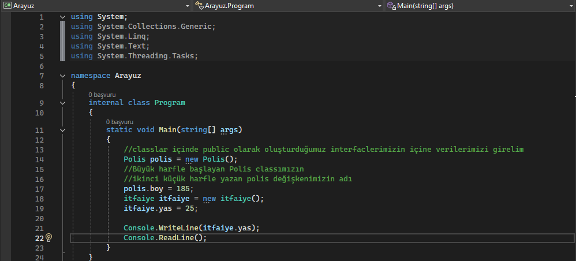Click 'WriteLine' method on line 21
Viewport: 576px width, 261px height.
[x=179, y=228]
